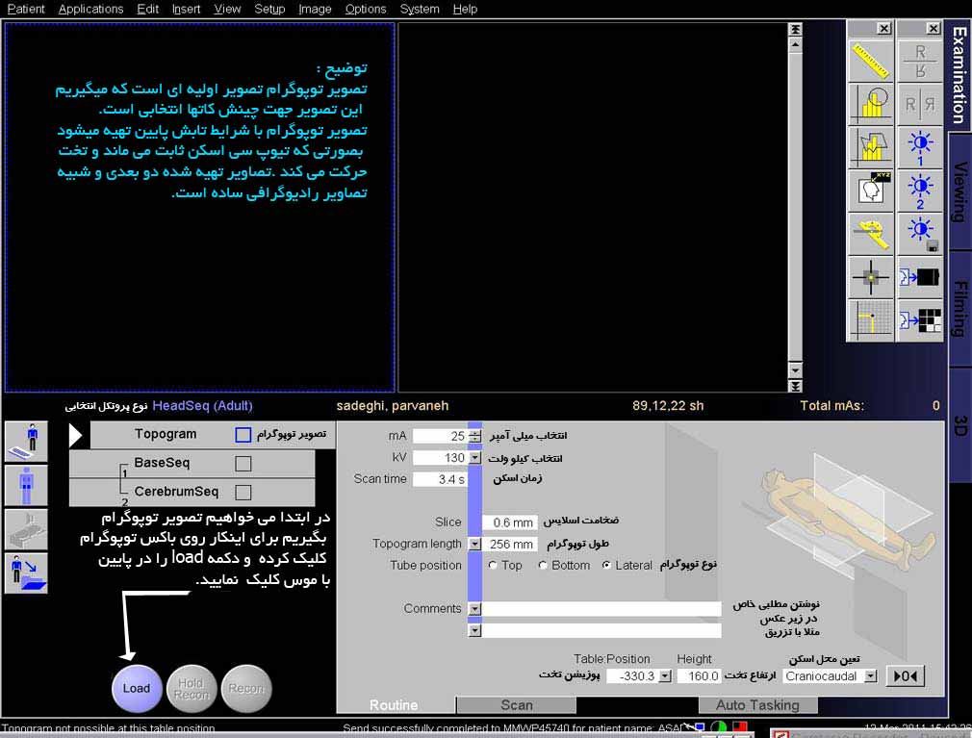The width and height of the screenshot is (972, 738).
Task: Select the Routine tab
Action: 395,705
